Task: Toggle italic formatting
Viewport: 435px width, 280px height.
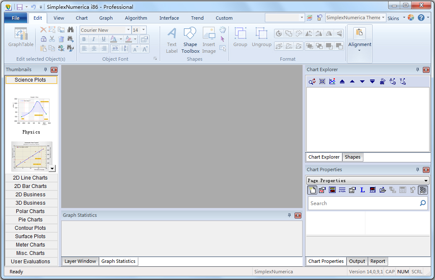Action: pyautogui.click(x=93, y=39)
